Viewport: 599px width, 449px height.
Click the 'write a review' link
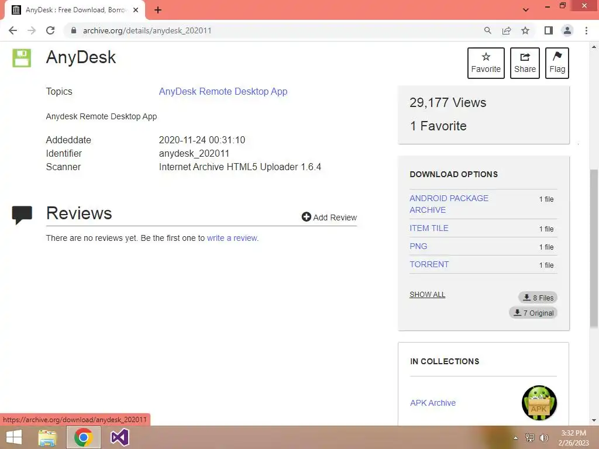coord(232,238)
